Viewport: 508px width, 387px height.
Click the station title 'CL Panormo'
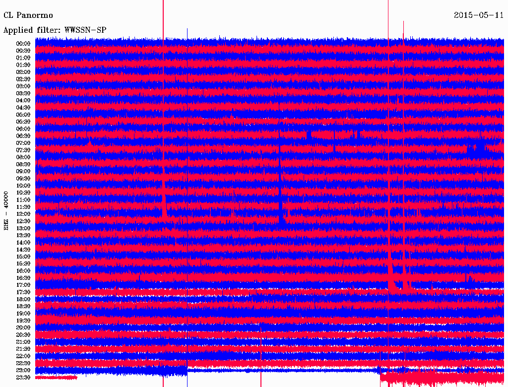pyautogui.click(x=28, y=15)
